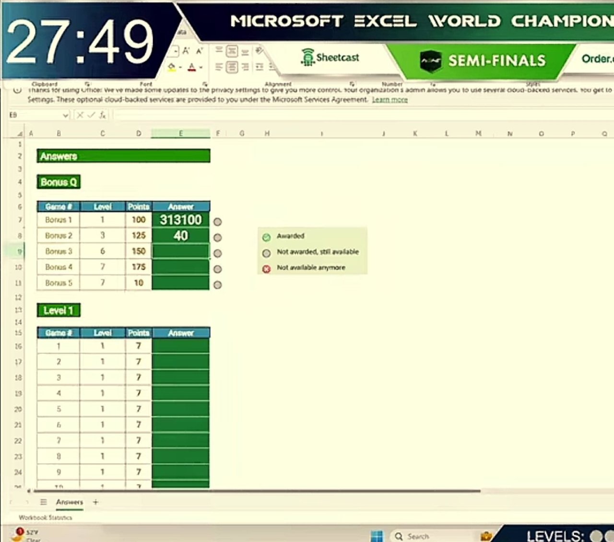Select the Level 1 heading cell

pos(59,310)
